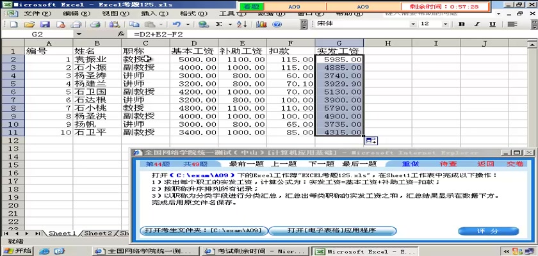Click the Copy icon
The image size is (538, 256).
(134, 24)
